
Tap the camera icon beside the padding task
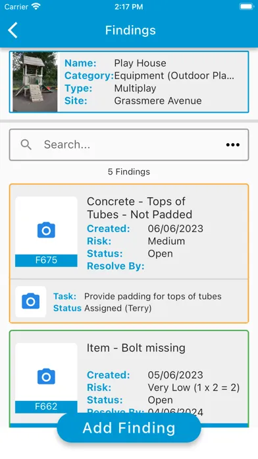click(x=31, y=301)
